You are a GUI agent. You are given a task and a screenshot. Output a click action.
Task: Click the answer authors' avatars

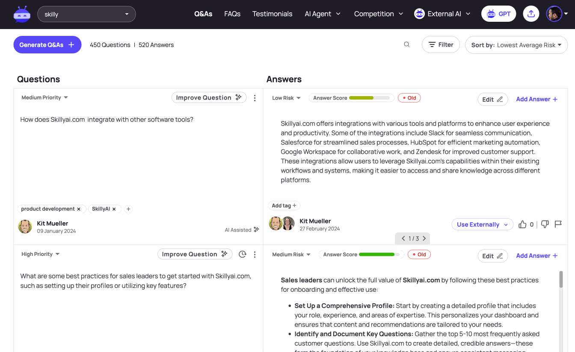pyautogui.click(x=282, y=223)
